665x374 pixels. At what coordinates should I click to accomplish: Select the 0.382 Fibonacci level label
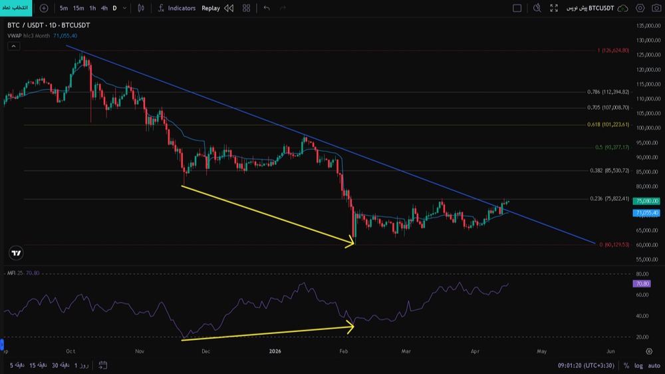(609, 170)
